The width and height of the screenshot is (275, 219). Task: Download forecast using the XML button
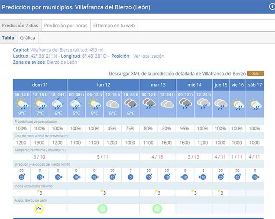pos(255,73)
